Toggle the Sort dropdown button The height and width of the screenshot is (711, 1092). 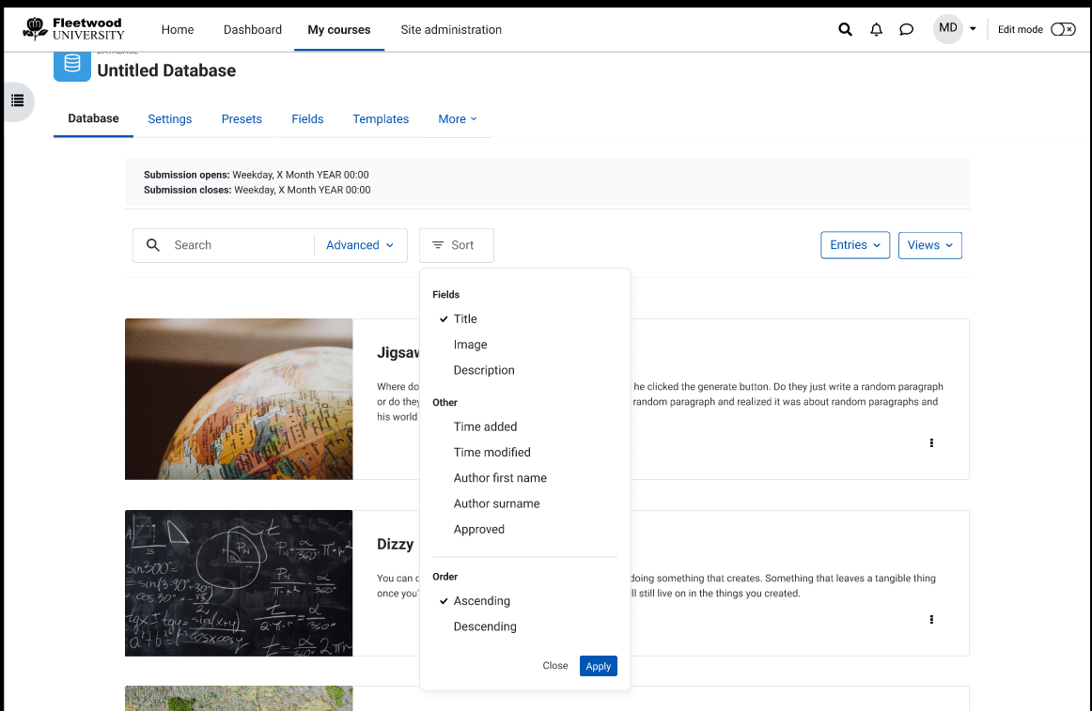pyautogui.click(x=457, y=245)
